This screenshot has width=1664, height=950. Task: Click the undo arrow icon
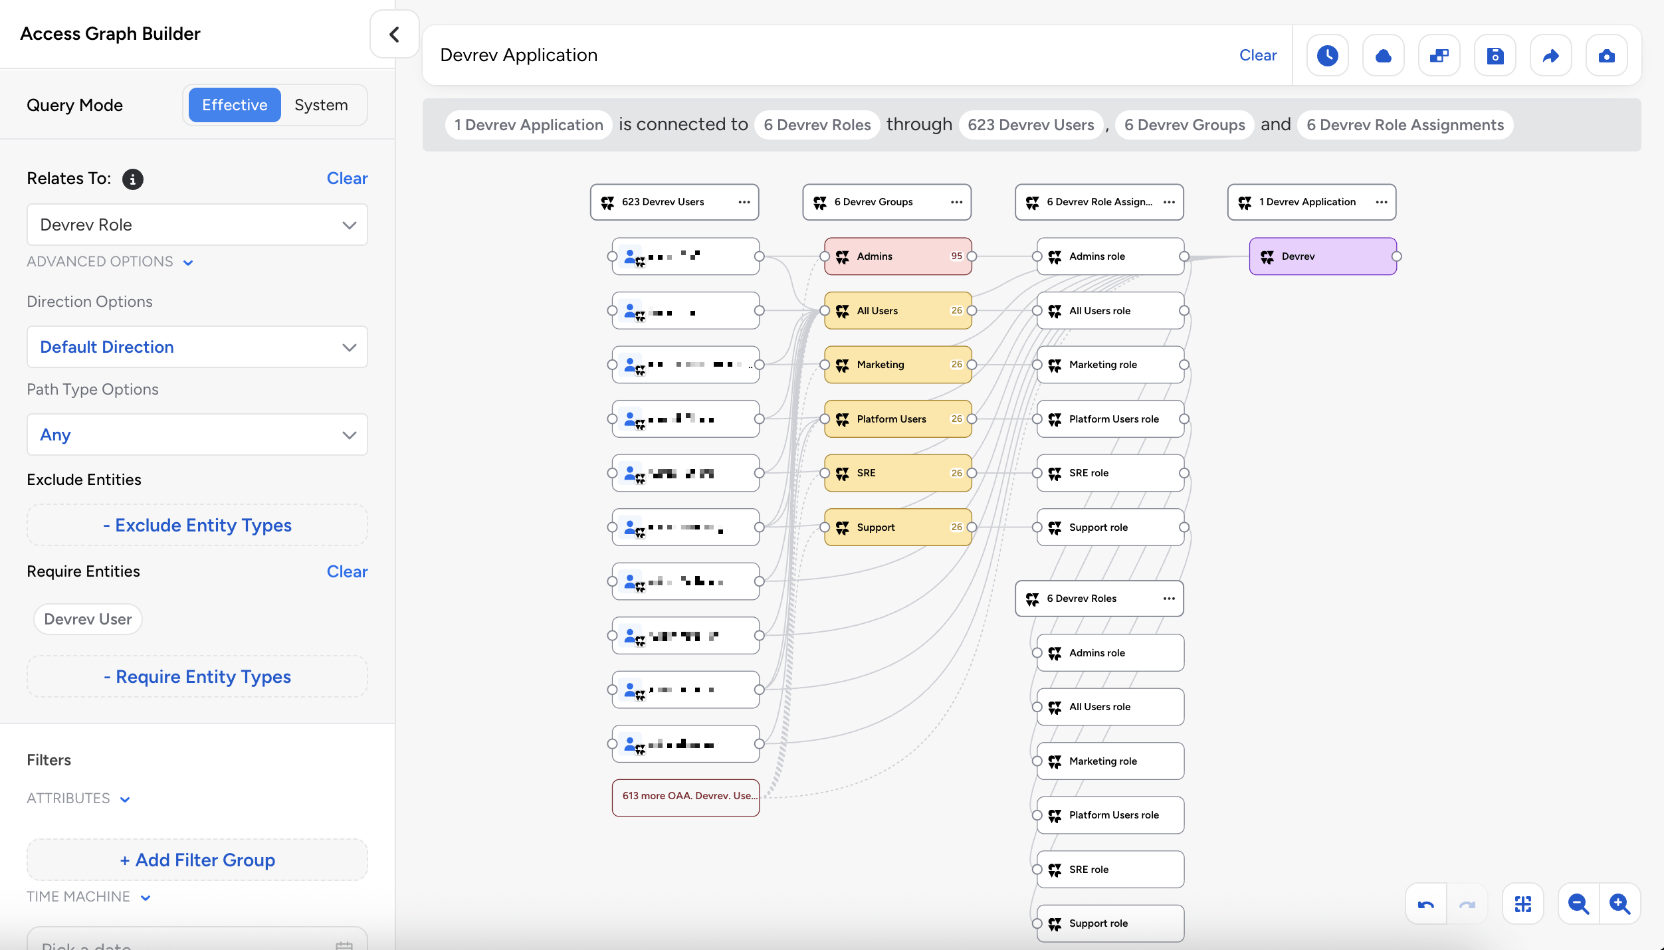click(1426, 904)
